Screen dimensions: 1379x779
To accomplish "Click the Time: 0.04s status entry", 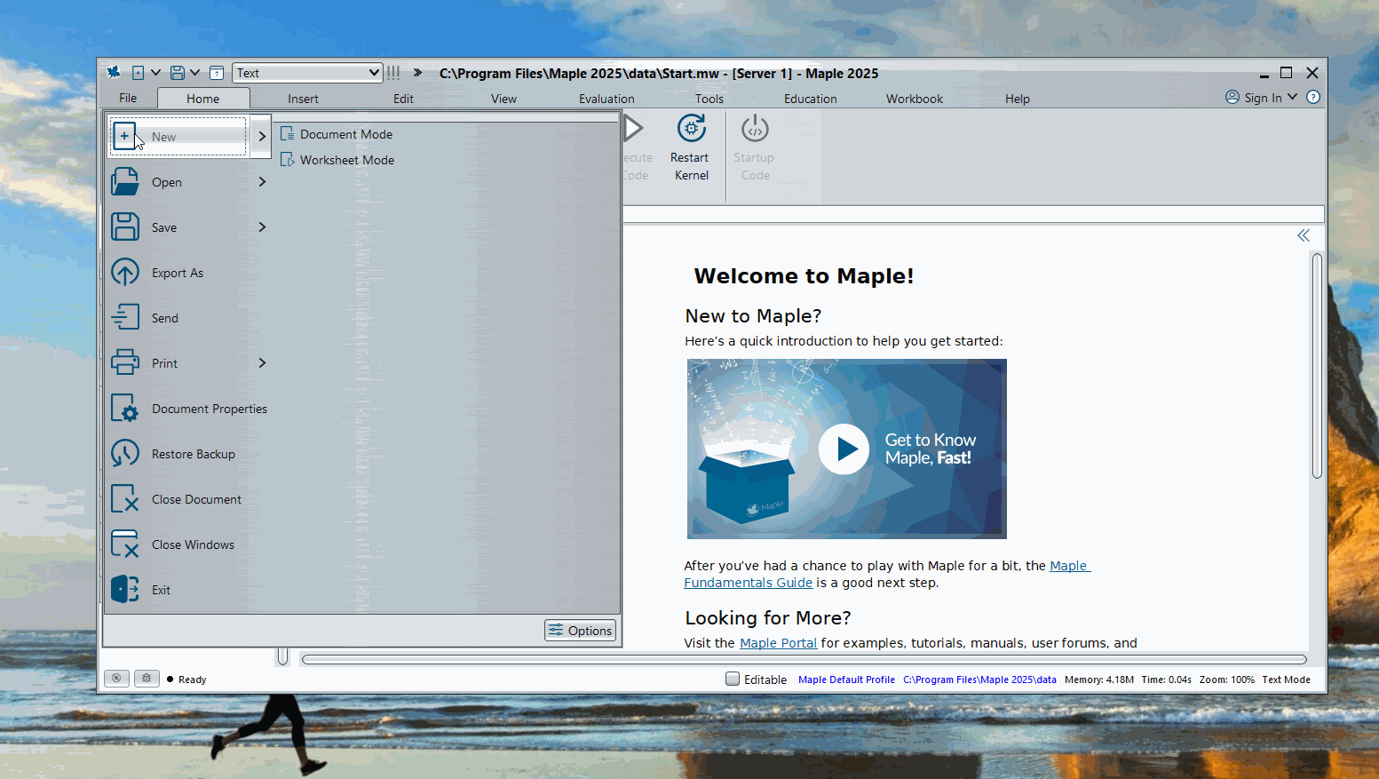I will [x=1166, y=680].
